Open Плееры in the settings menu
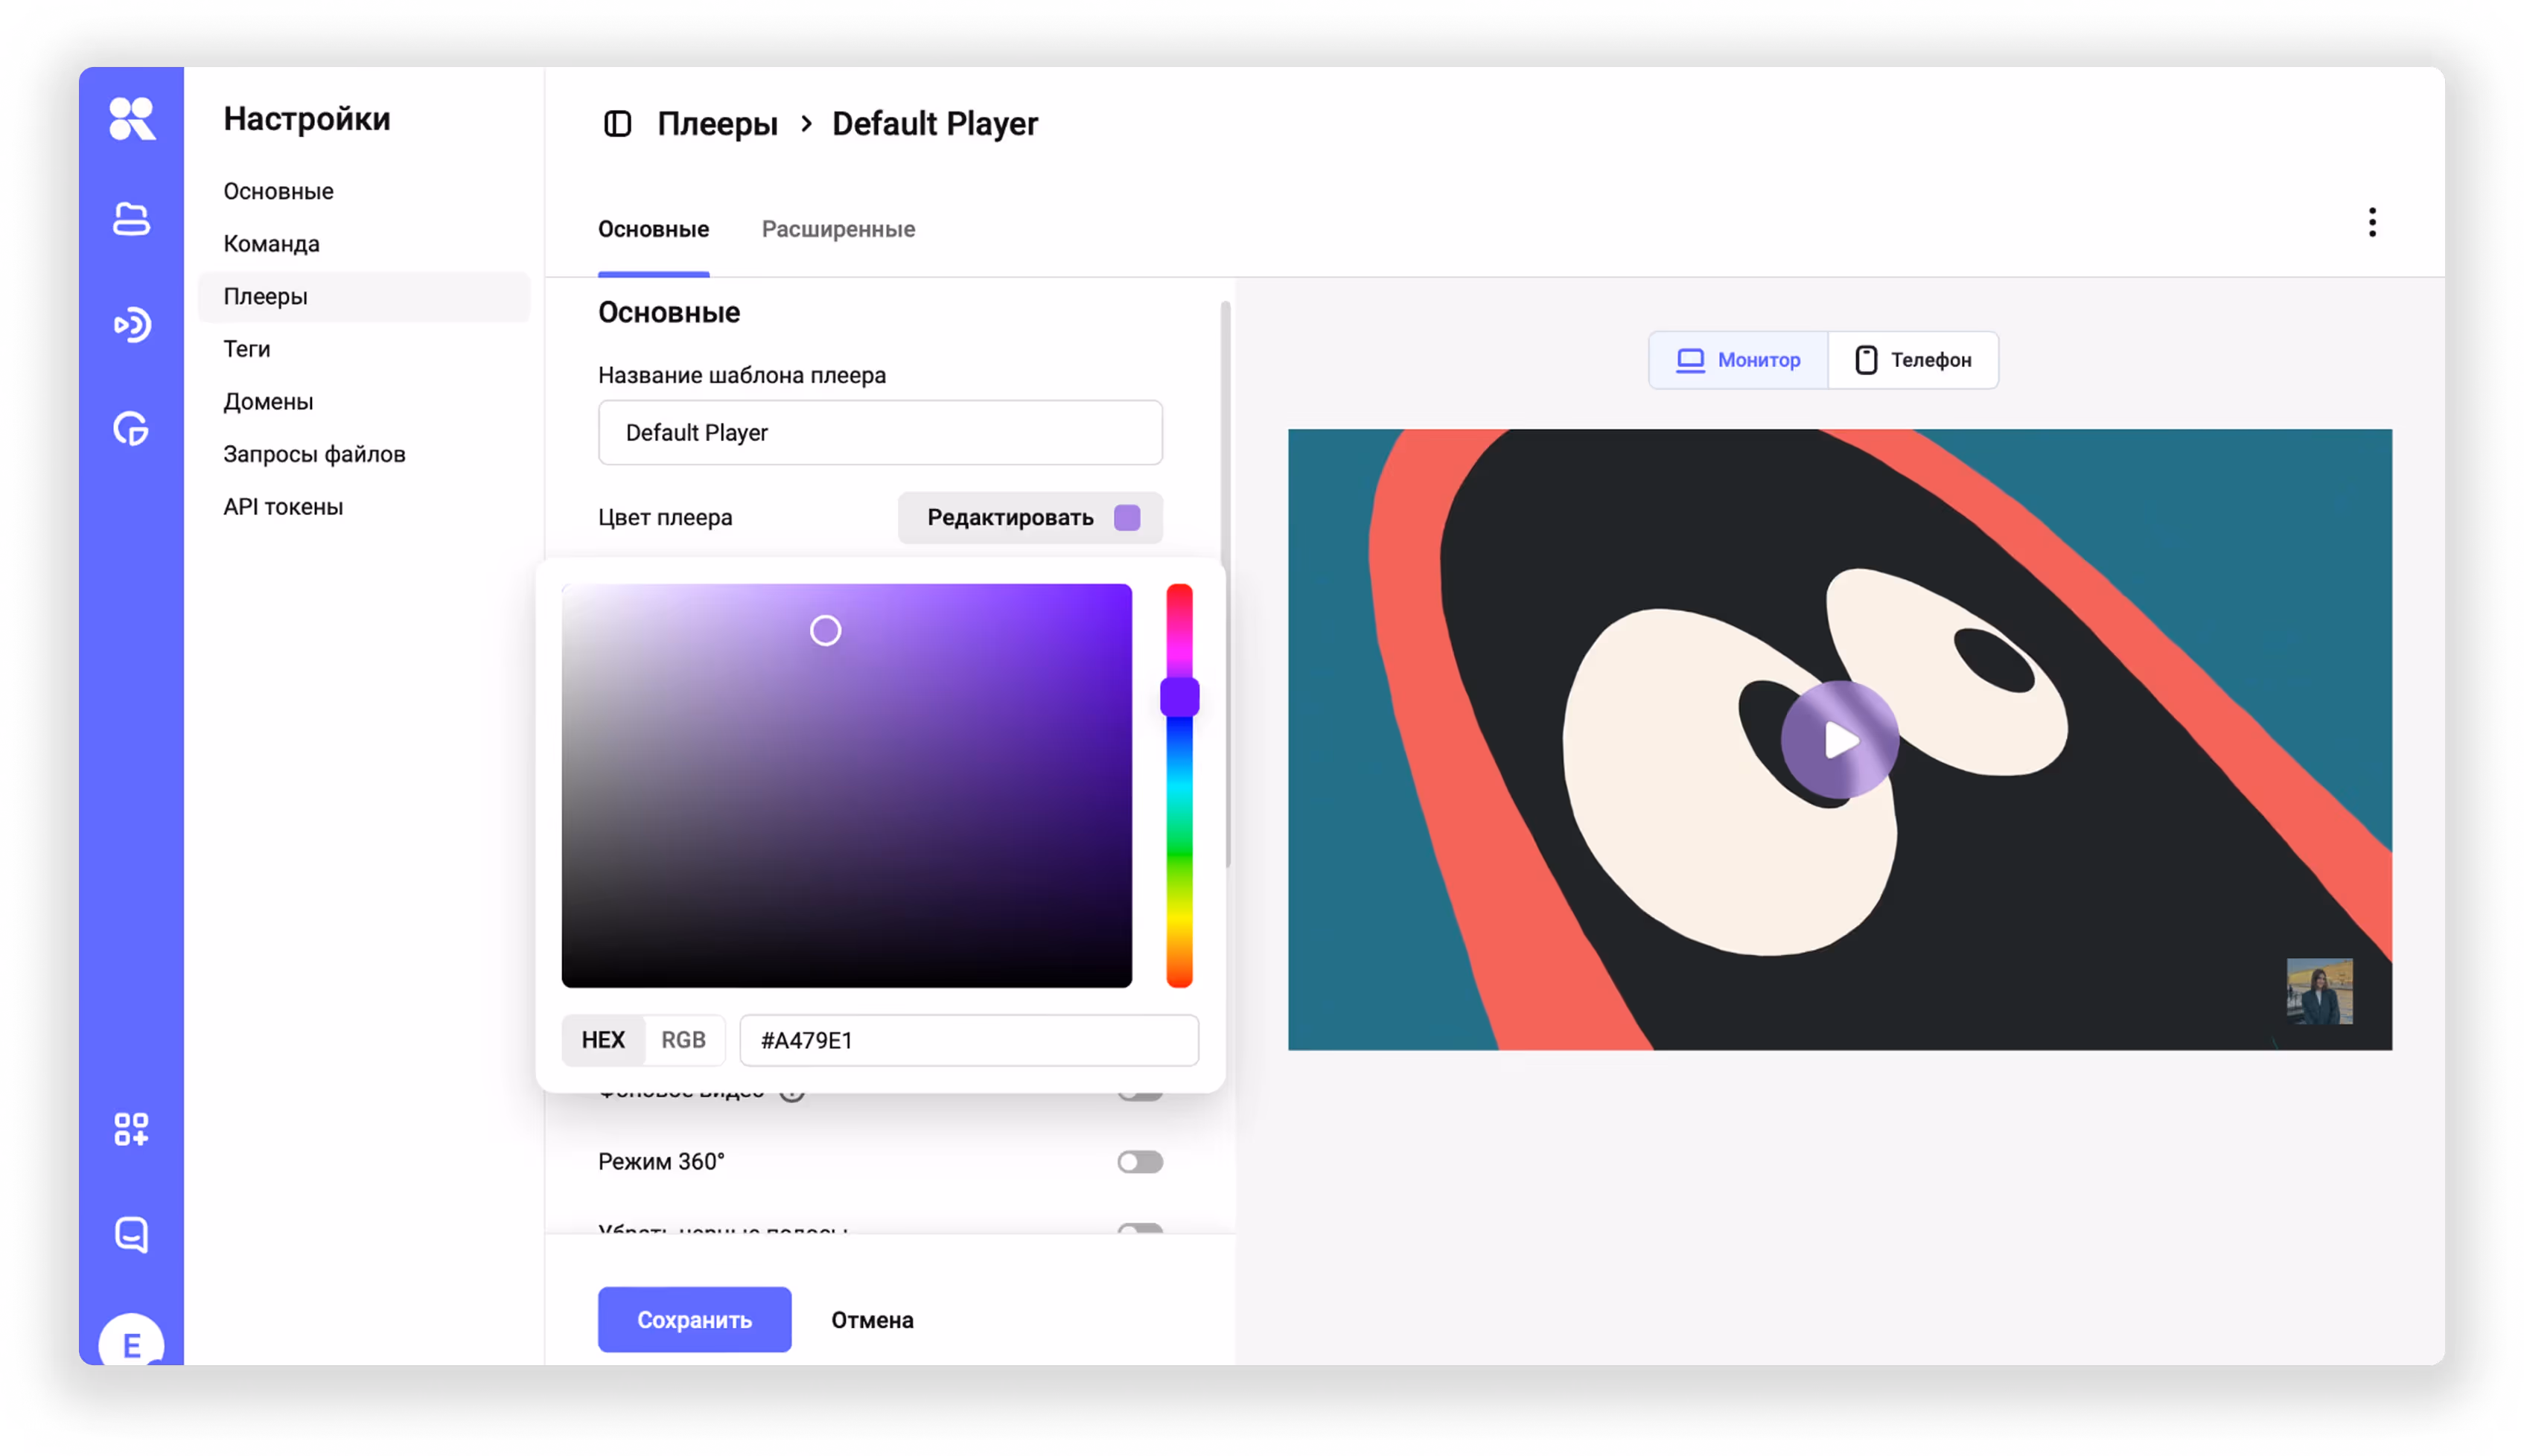Image resolution: width=2524 pixels, height=1456 pixels. tap(364, 297)
